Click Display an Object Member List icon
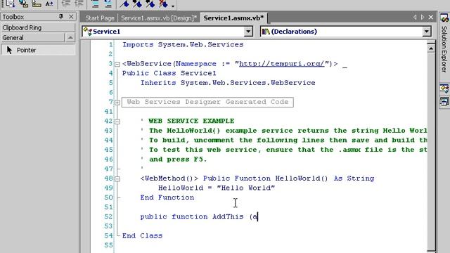 [10, 4]
